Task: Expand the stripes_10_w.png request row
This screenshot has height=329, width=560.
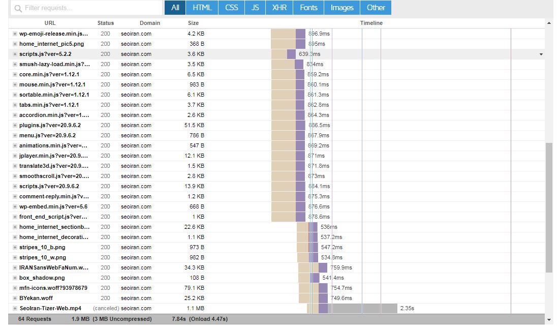Action: (15, 258)
